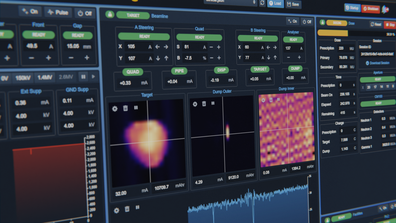
Task: Click the Dose panel Reset button
Action: tap(376, 24)
